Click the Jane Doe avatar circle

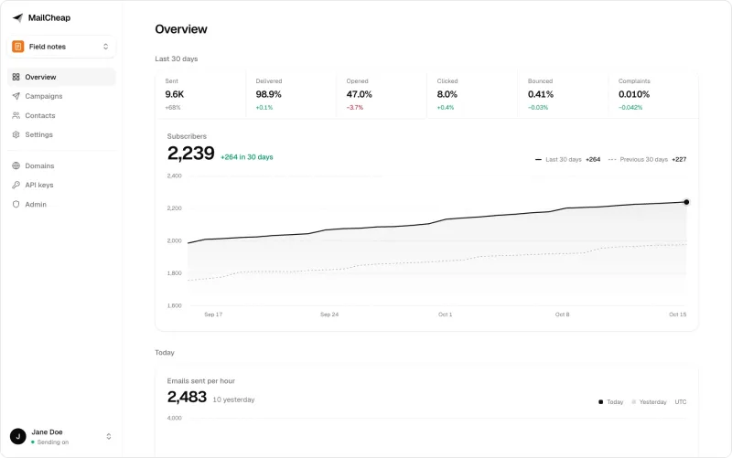(17, 437)
